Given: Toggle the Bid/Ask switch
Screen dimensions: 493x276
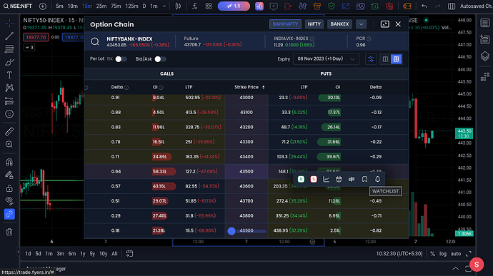Looking at the screenshot, I should pos(160,59).
